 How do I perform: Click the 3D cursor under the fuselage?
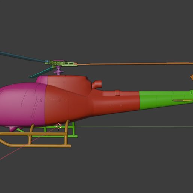[59, 126]
